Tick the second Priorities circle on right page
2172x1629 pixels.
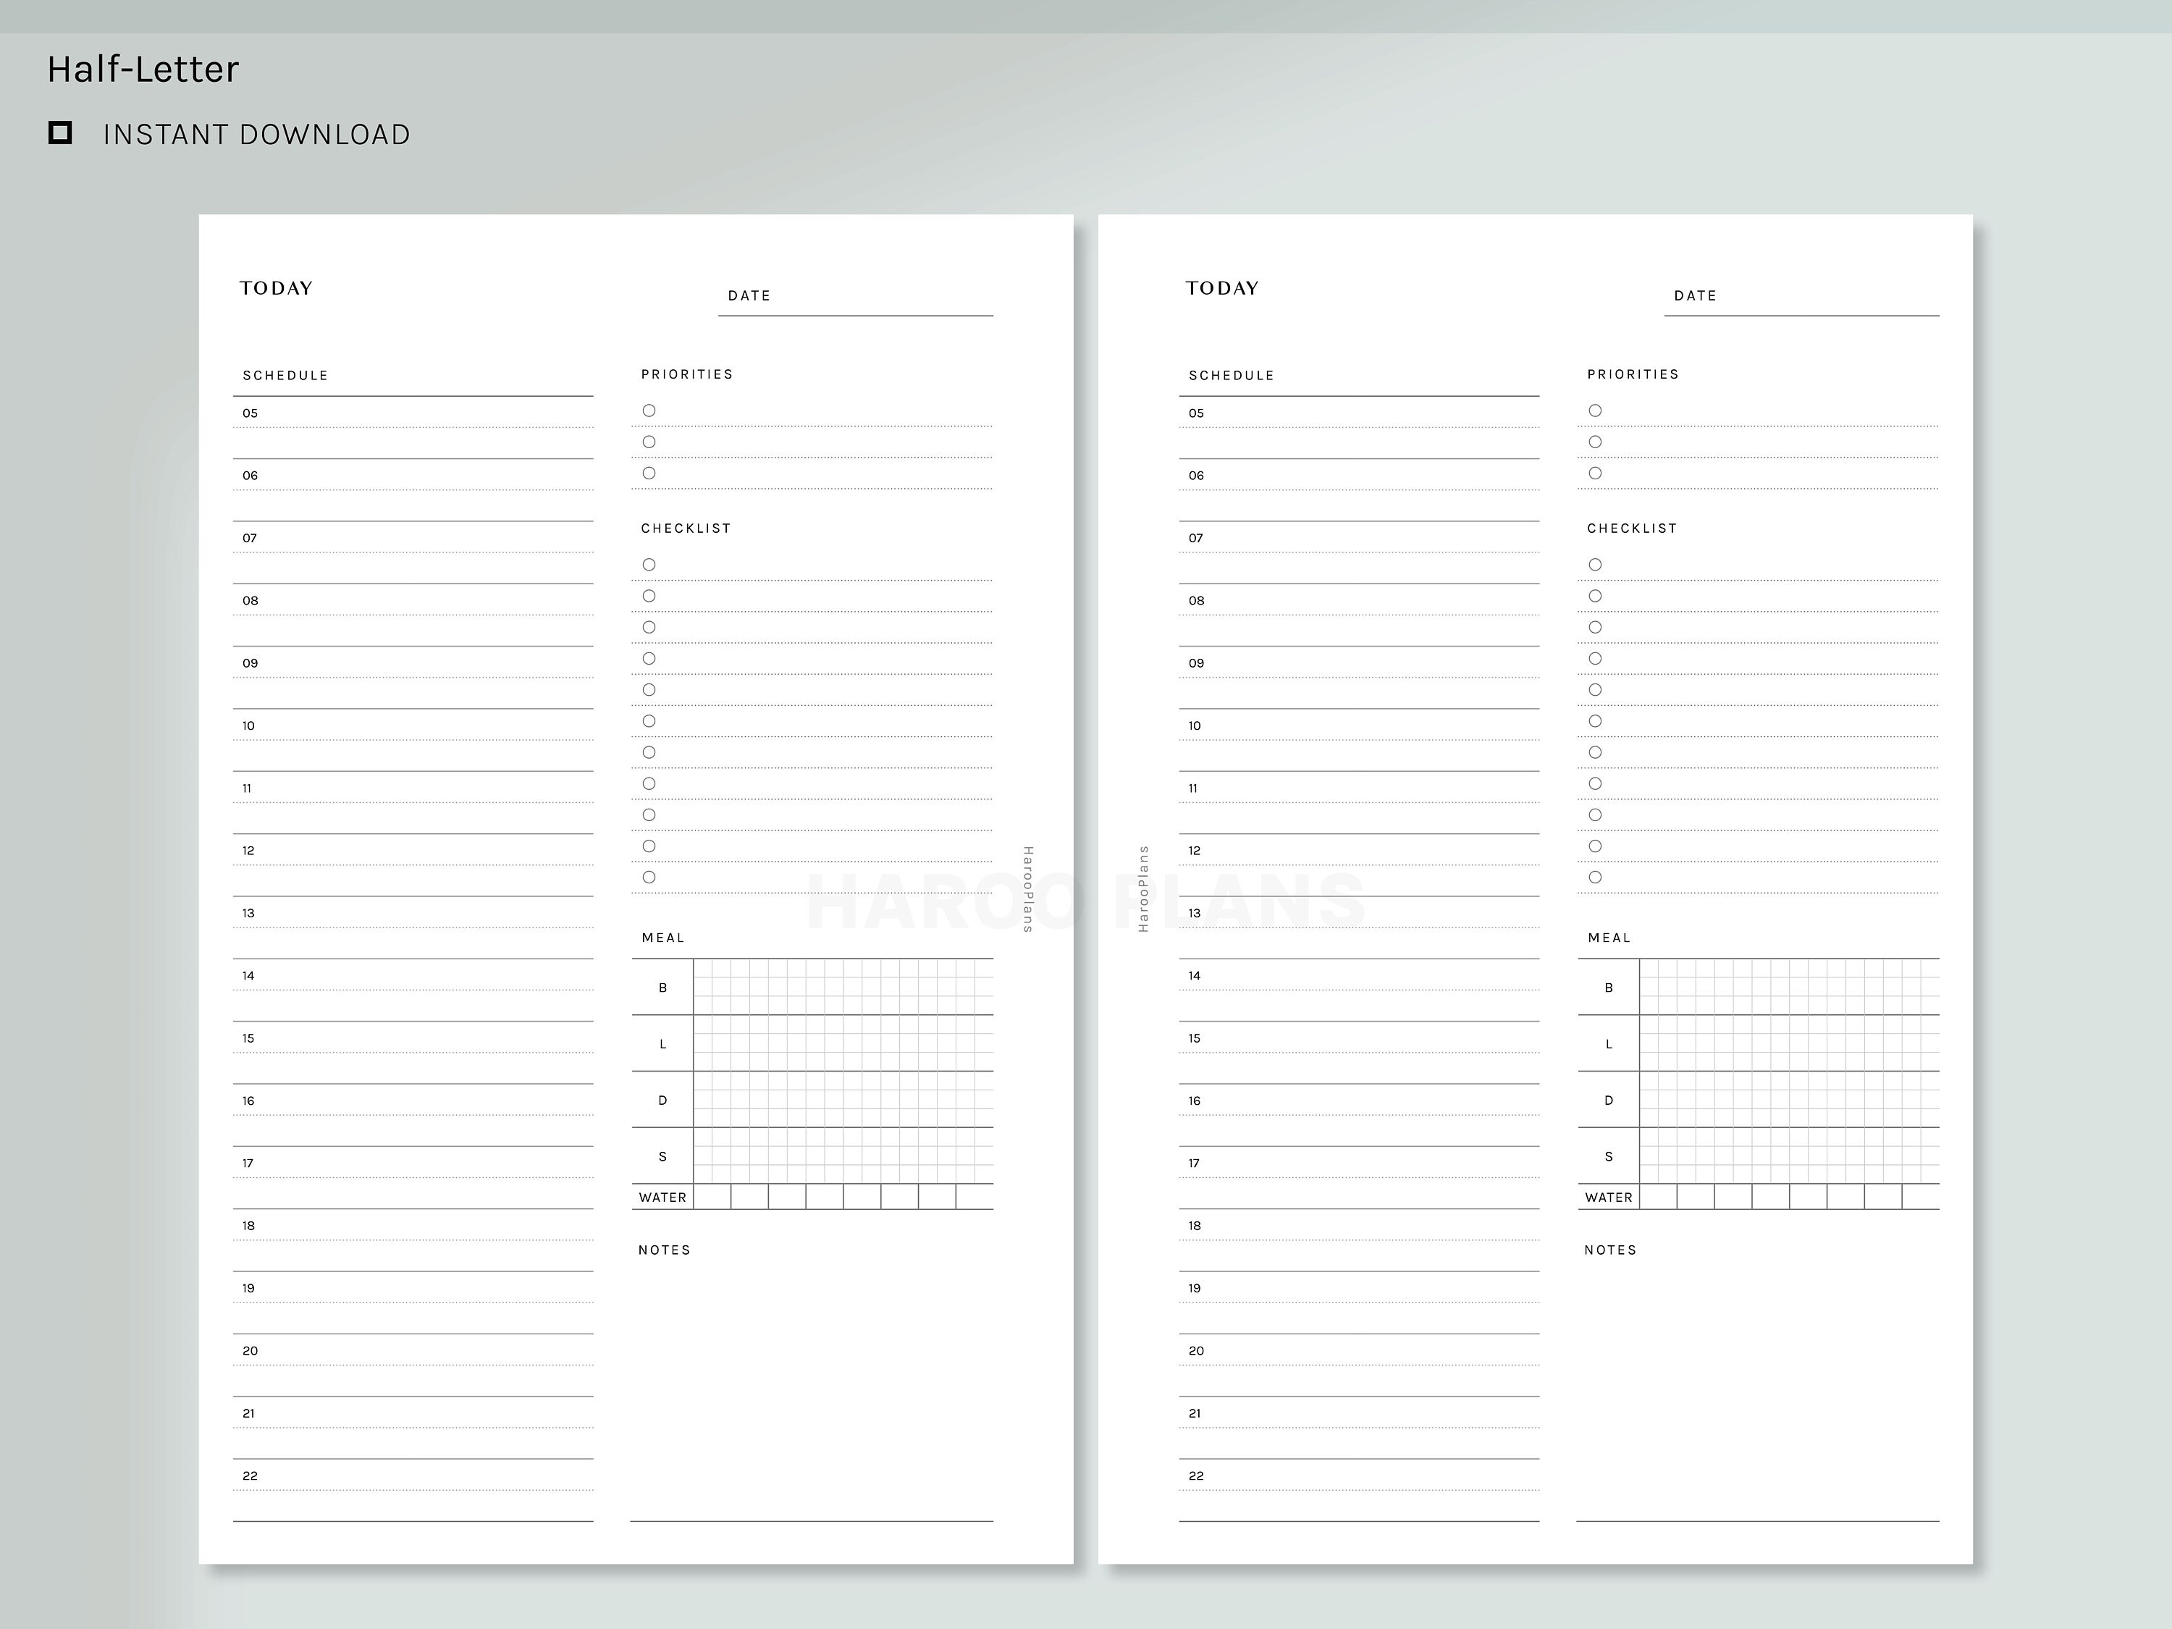click(1595, 442)
